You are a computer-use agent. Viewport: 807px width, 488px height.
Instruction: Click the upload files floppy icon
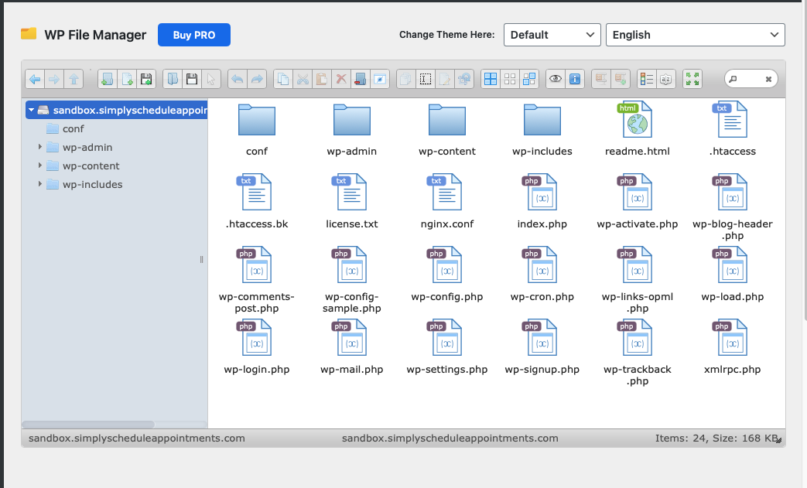[146, 79]
